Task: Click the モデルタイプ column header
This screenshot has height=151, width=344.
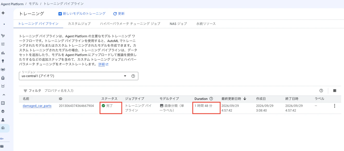Action: 169,99
